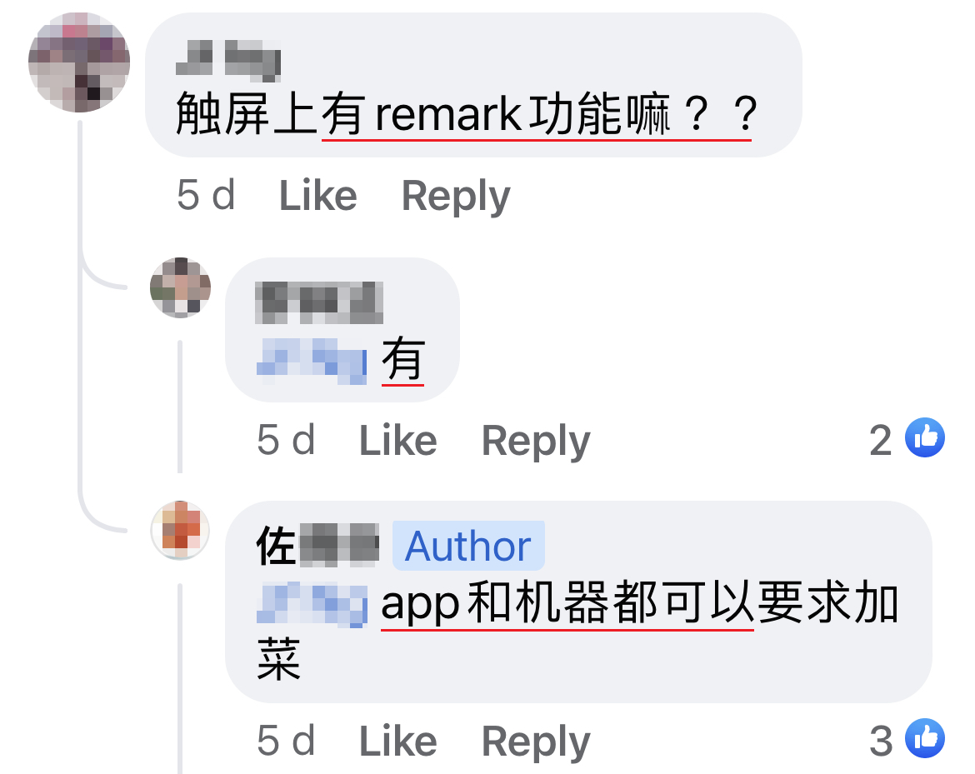Open the second commenter's blurred name
975x774 pixels.
[x=319, y=302]
